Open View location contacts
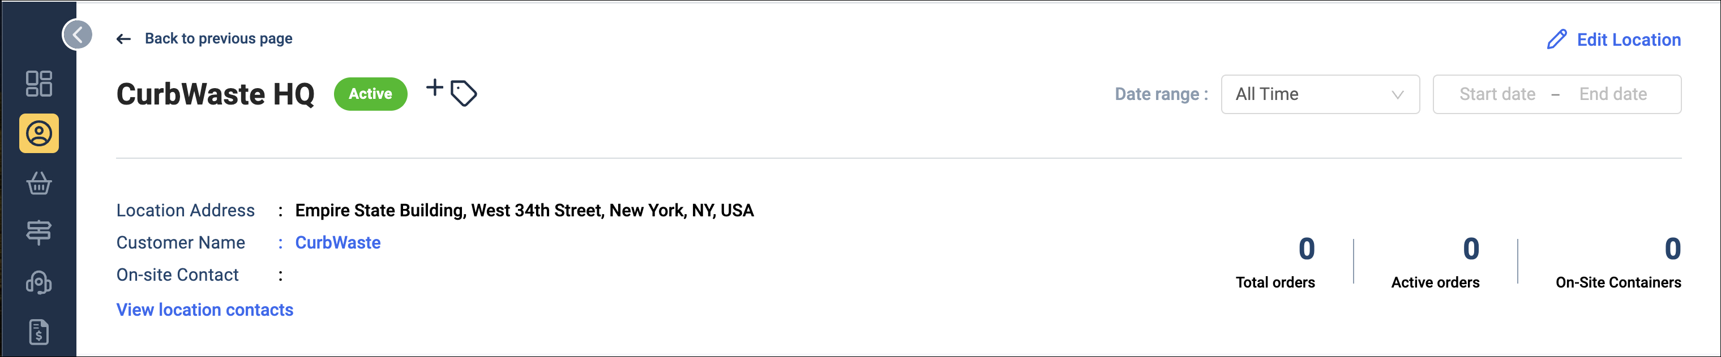Screen dimensions: 1721x357 pyautogui.click(x=204, y=310)
